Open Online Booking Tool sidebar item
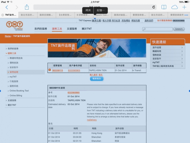This screenshot has width=190, height=143. pos(19,91)
